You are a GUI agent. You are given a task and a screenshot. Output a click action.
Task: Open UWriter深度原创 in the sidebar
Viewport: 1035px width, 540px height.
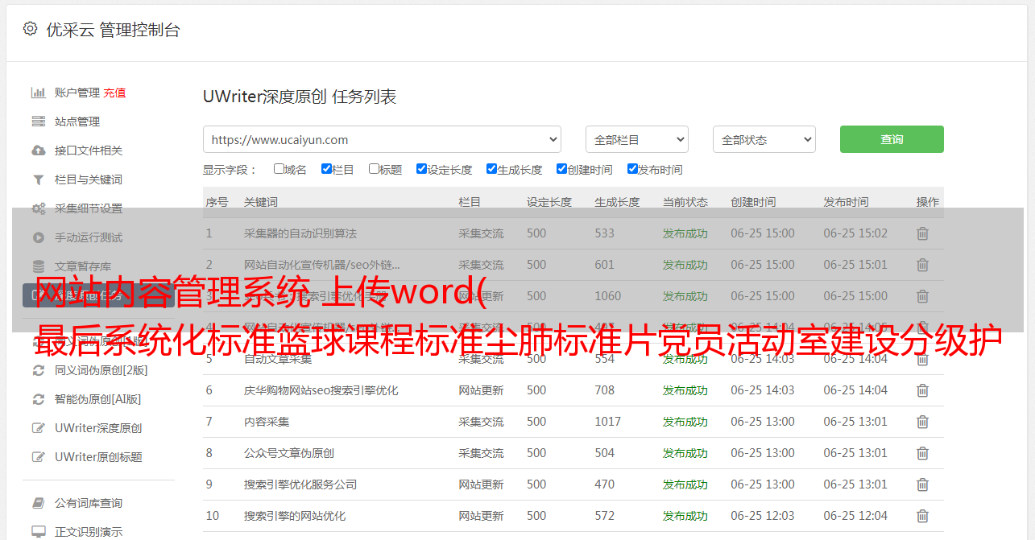point(98,428)
